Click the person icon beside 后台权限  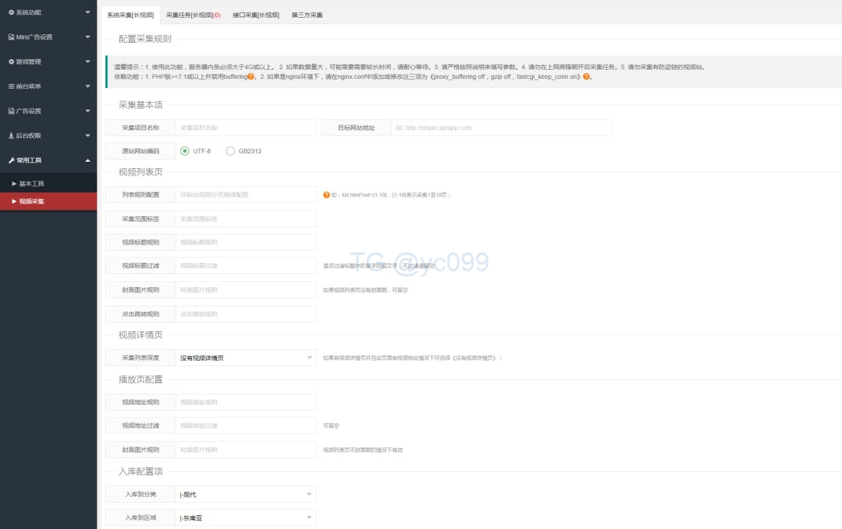click(x=11, y=135)
